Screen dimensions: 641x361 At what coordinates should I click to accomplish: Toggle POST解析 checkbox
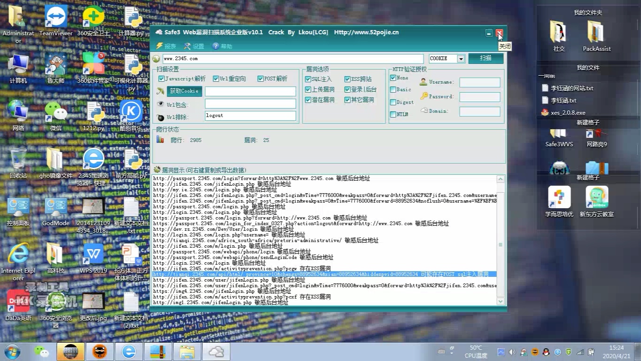(x=260, y=78)
